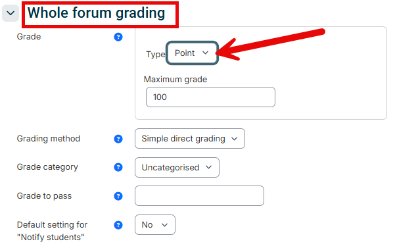Click the Type label beside Point

pyautogui.click(x=156, y=54)
